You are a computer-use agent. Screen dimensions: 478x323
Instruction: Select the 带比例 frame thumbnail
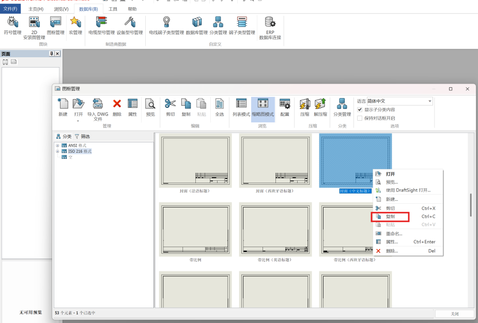click(x=195, y=229)
